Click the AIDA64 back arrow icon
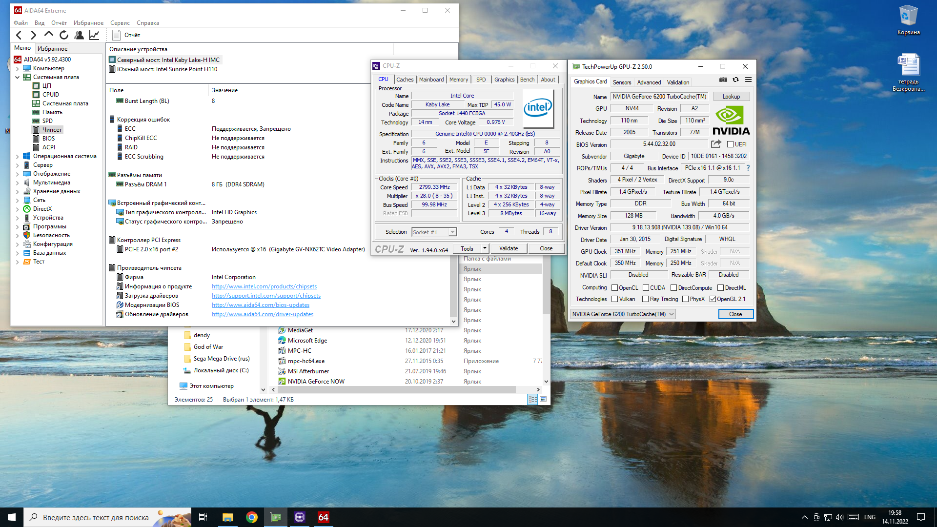This screenshot has width=937, height=527. pyautogui.click(x=19, y=35)
